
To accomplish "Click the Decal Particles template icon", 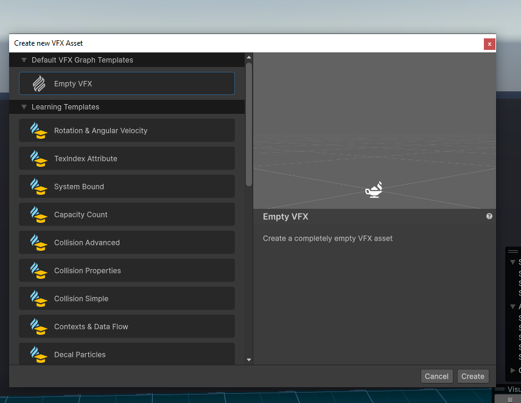I will pos(38,354).
